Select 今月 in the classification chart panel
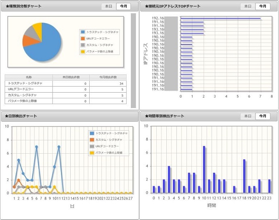Screen dimensions: 279x220 click(123, 6)
